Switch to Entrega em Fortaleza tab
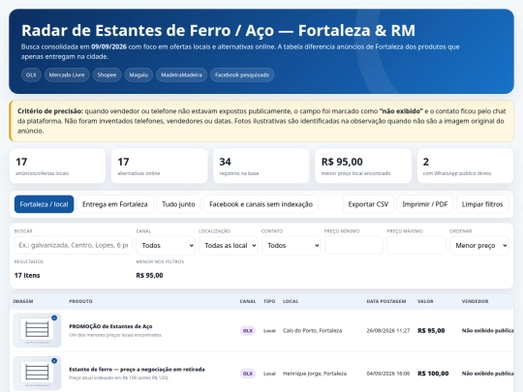 115,204
